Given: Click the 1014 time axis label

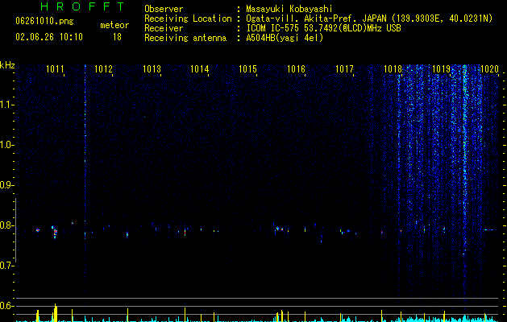Looking at the screenshot, I should click(200, 69).
